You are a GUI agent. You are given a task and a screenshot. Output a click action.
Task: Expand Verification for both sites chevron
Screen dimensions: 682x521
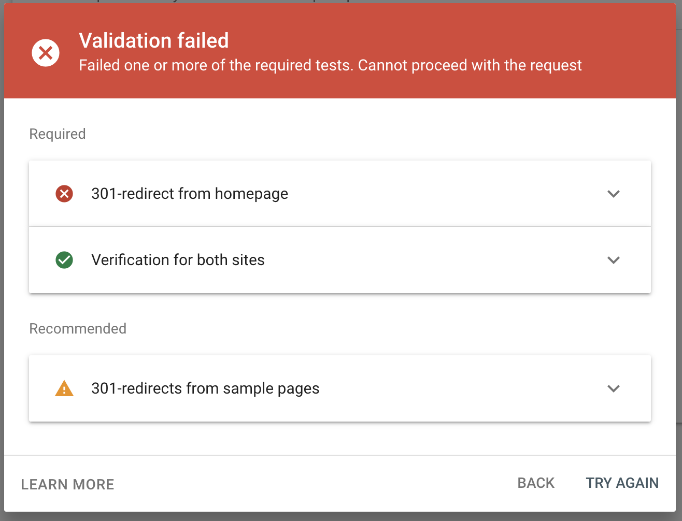tap(614, 260)
